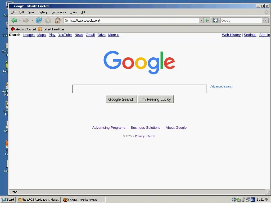Click the Google logo image

coord(139,62)
